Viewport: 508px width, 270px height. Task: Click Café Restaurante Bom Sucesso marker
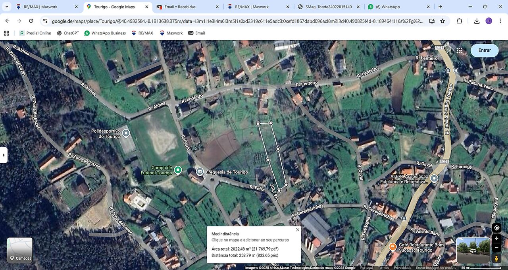coord(393,247)
